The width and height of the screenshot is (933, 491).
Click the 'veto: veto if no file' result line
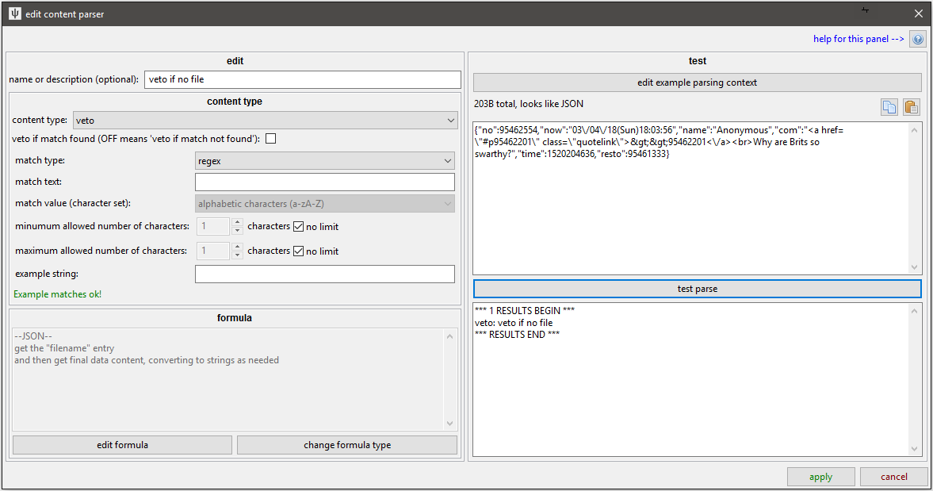[514, 323]
